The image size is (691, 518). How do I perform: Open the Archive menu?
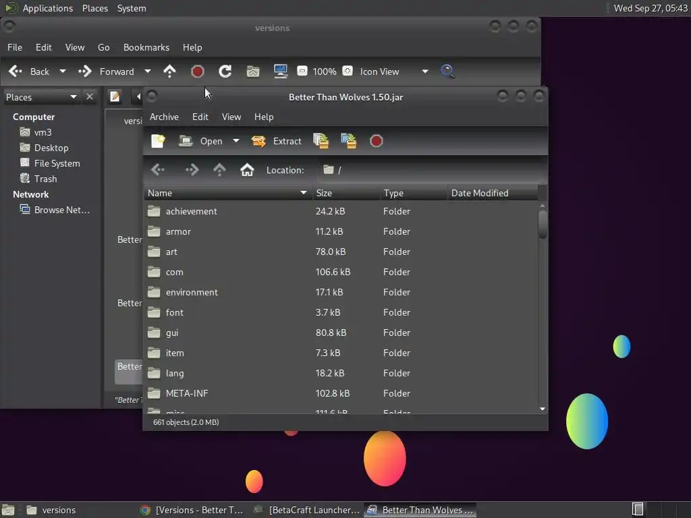164,117
